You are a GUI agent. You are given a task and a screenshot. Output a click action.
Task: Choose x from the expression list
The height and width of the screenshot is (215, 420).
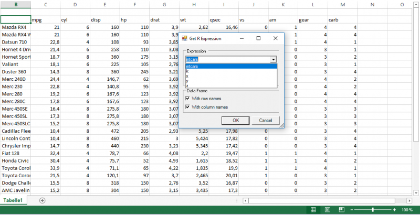coord(232,76)
